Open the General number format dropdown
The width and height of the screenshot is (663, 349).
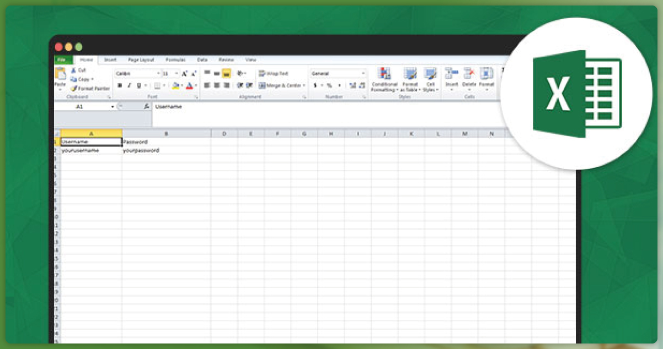[363, 73]
